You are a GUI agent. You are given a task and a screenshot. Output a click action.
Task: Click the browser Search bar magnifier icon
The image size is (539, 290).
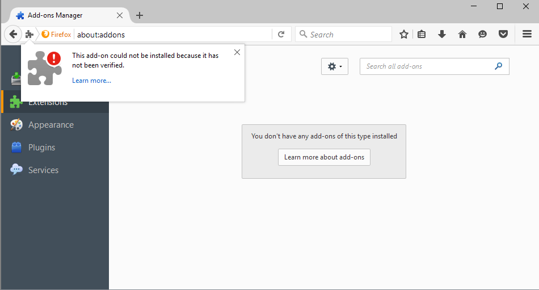[303, 34]
